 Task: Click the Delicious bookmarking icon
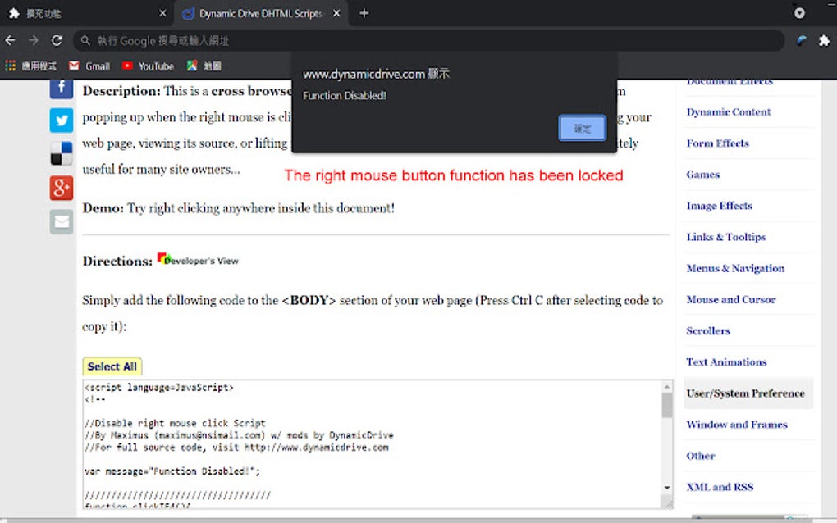point(61,153)
